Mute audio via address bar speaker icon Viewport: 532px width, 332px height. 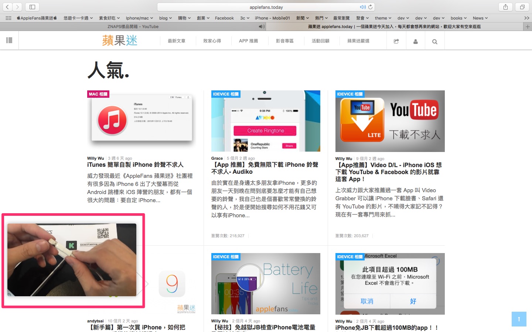[x=363, y=7]
